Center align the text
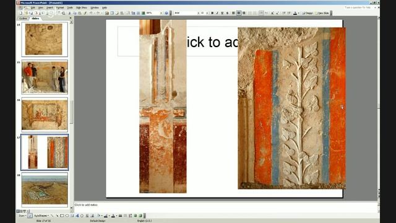Image resolution: width=396 pixels, height=223 pixels. 239,13
